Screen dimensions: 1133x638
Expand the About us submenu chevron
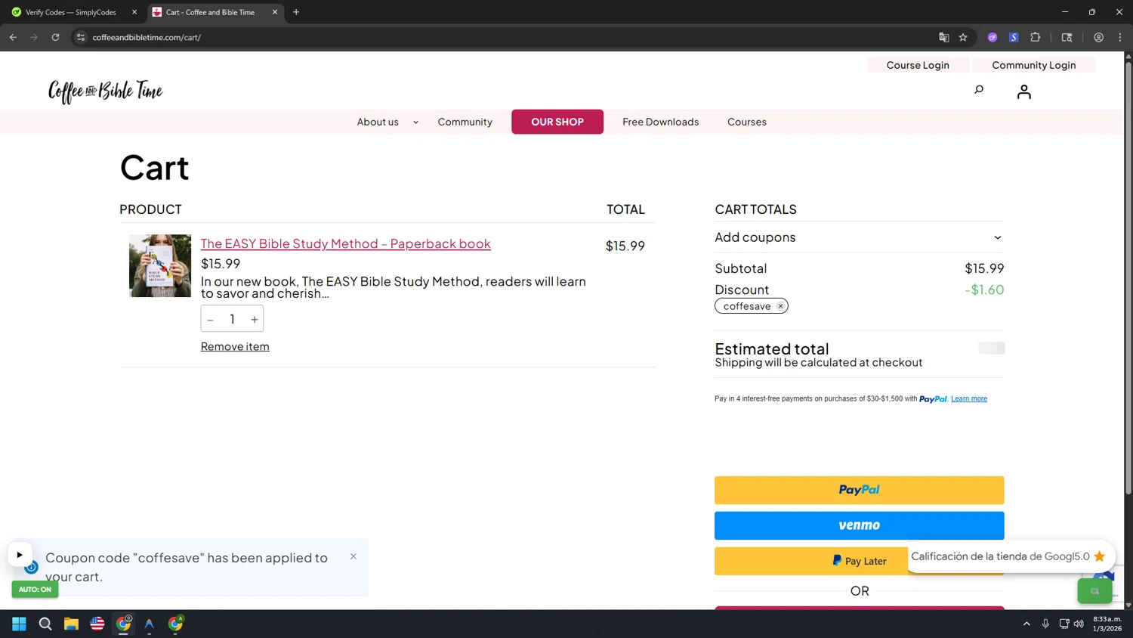415,122
